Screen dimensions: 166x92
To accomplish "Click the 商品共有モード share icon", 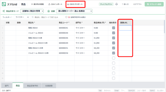I will click(3, 11).
